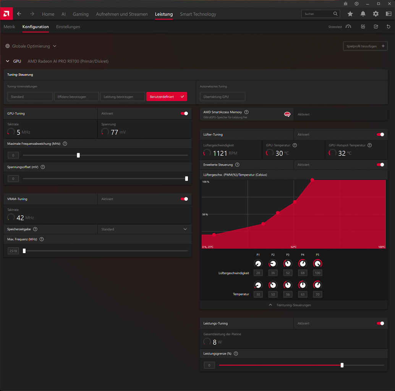Show help for Spannungsoffset
The height and width of the screenshot is (391, 395).
(43, 167)
